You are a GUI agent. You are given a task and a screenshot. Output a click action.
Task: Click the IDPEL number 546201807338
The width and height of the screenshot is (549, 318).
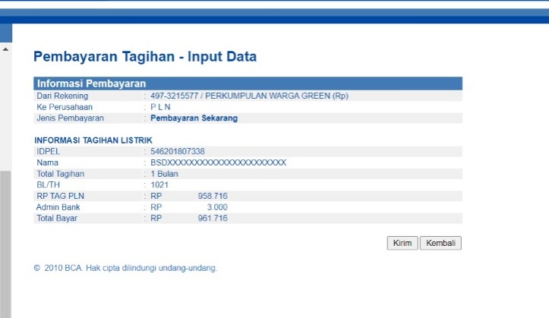click(x=178, y=152)
